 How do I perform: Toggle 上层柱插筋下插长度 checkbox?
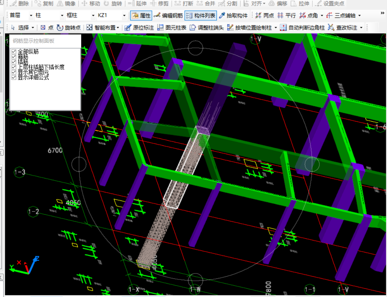(x=14, y=67)
